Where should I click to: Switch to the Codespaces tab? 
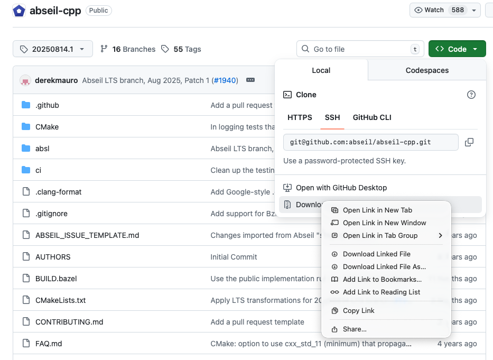pyautogui.click(x=427, y=70)
